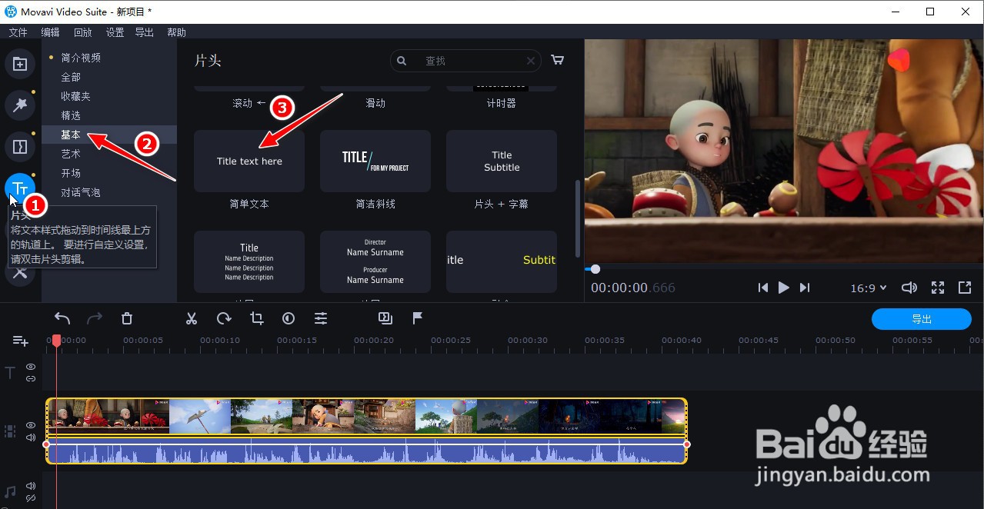
Task: Add a marker with flag icon
Action: pyautogui.click(x=418, y=318)
